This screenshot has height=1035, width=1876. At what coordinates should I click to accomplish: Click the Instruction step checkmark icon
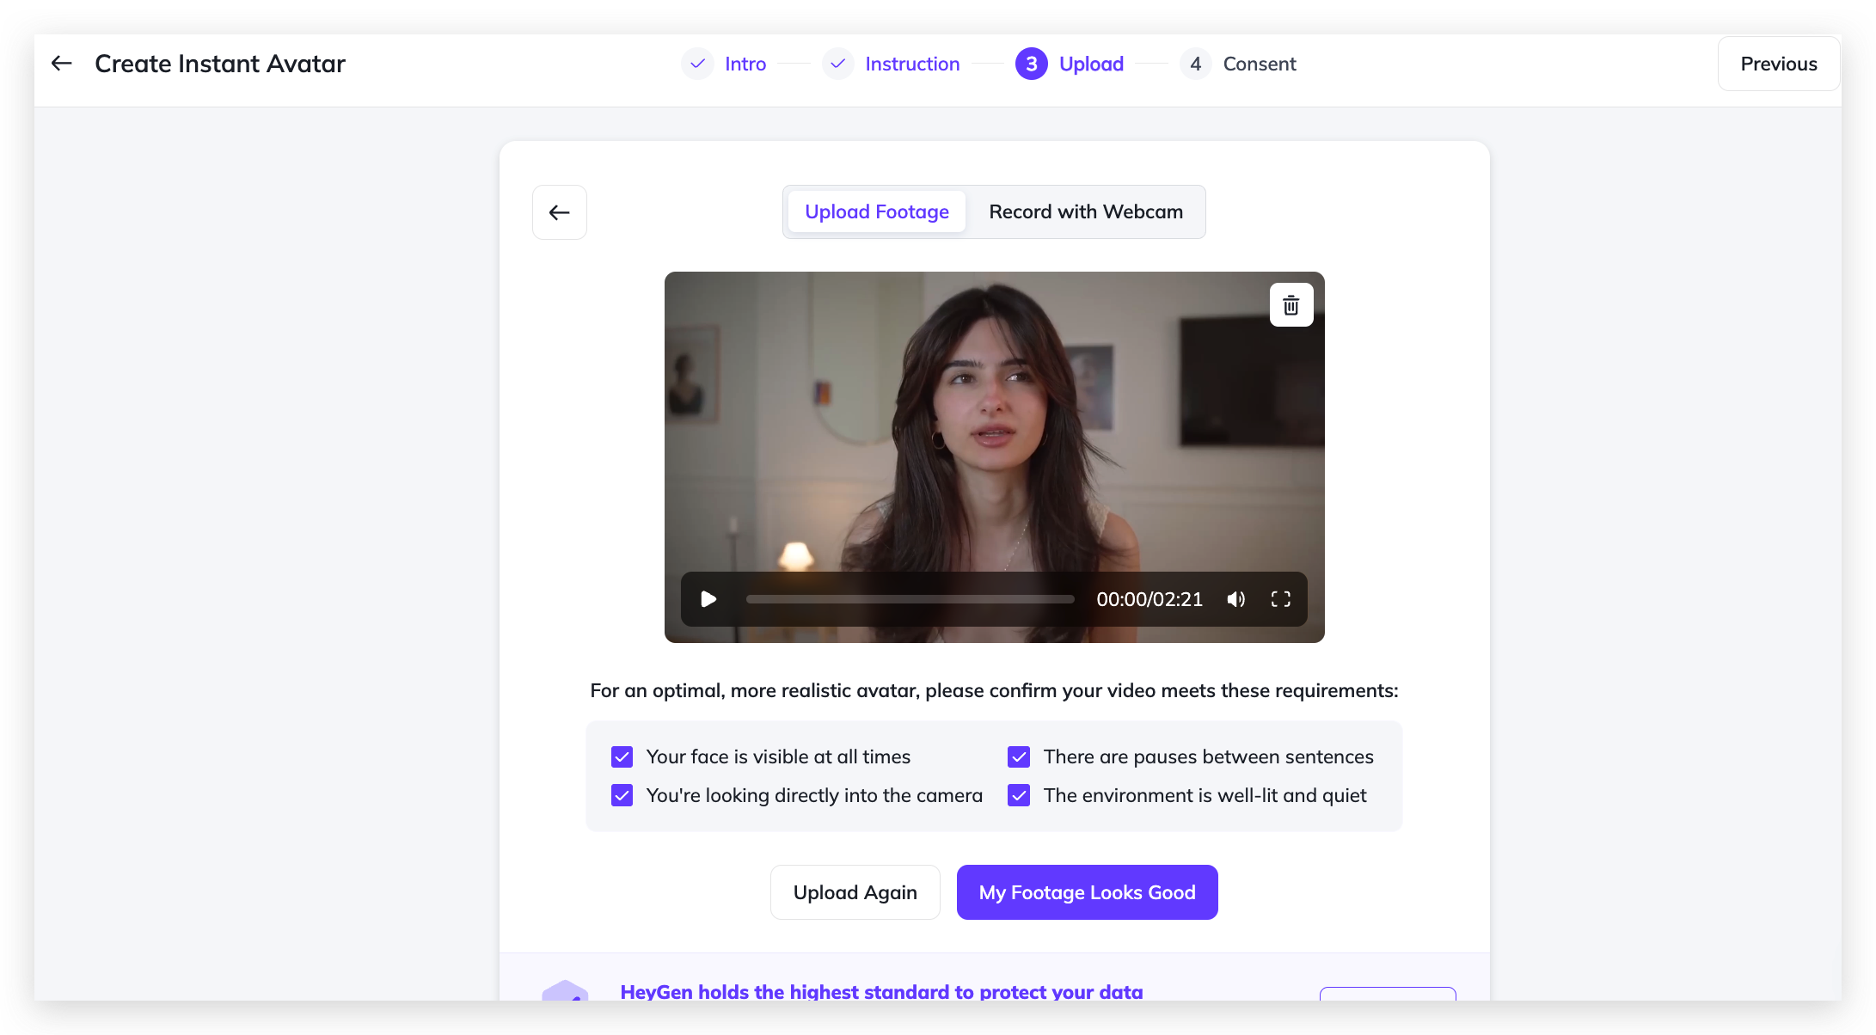(837, 64)
